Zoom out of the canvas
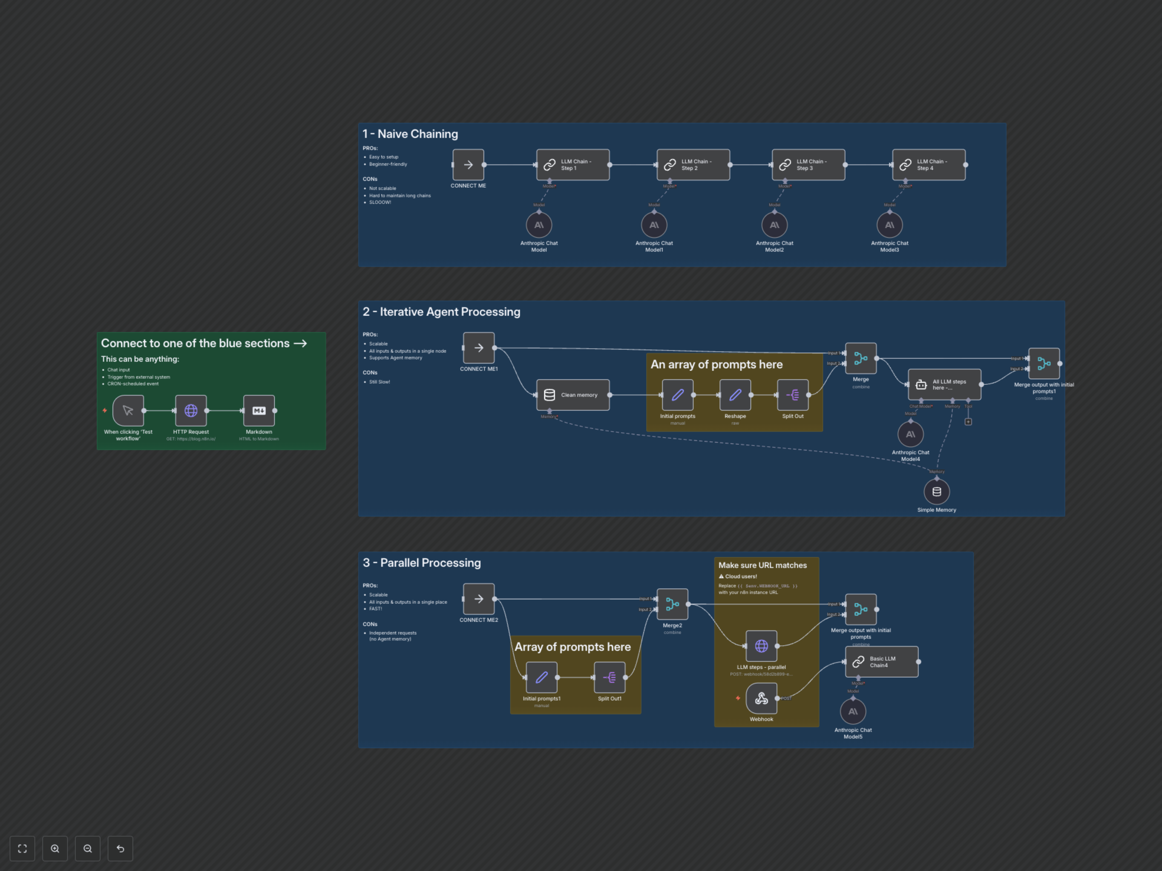Viewport: 1162px width, 871px height. click(88, 848)
